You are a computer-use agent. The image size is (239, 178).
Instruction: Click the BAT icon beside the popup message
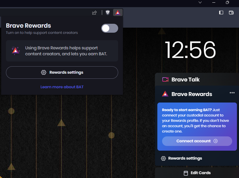point(15,51)
